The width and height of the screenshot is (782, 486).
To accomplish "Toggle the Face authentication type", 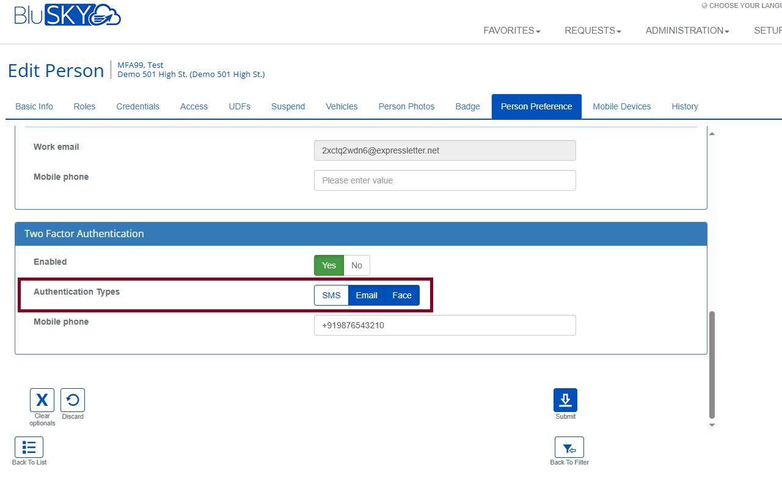I will click(x=402, y=295).
